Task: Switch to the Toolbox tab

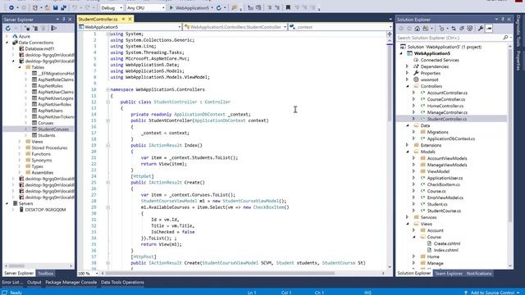Action: (x=46, y=273)
